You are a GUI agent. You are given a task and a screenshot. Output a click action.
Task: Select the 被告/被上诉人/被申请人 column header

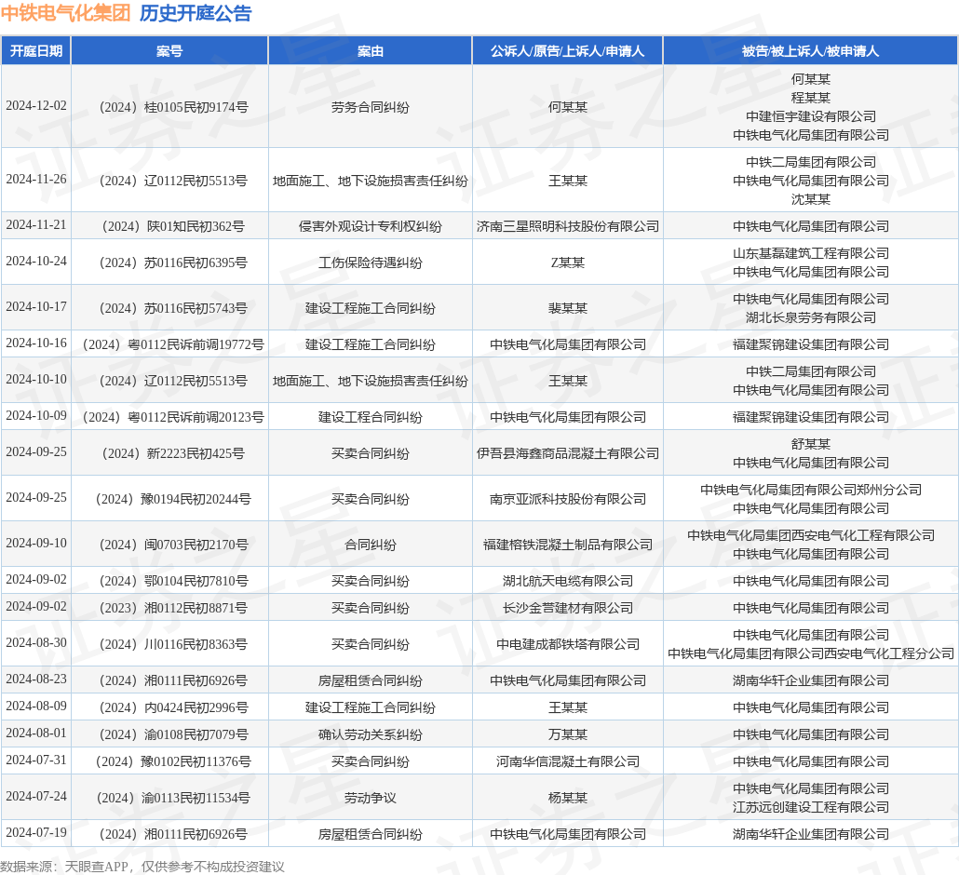tap(810, 51)
